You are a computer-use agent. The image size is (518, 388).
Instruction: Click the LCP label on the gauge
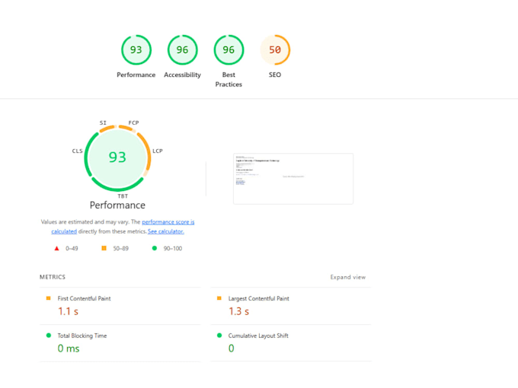tap(158, 151)
